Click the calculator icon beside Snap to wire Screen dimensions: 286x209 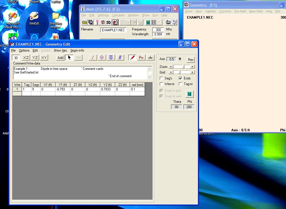pyautogui.click(x=189, y=94)
